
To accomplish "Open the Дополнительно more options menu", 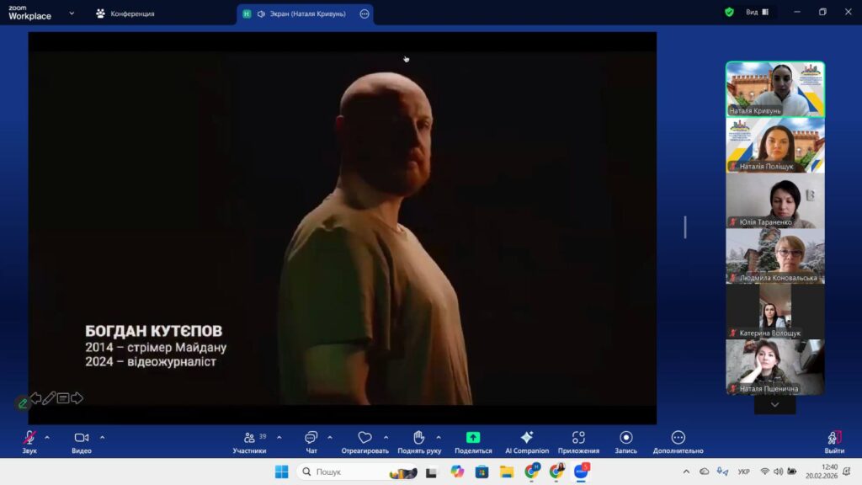I will pos(678,438).
